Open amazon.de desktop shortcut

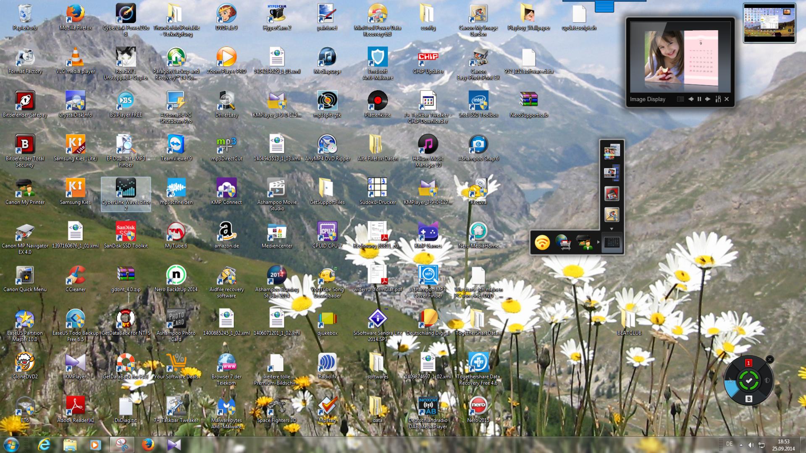226,236
